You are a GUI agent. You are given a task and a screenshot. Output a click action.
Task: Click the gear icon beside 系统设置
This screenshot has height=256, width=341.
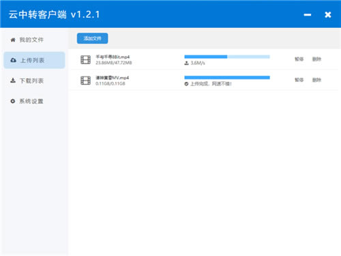pos(13,101)
